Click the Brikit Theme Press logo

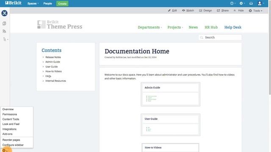tap(60, 24)
